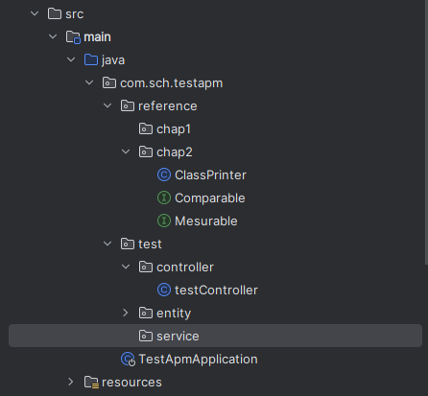This screenshot has width=428, height=396.
Task: Click the vertical scrollbar of the tree
Action: point(426,132)
